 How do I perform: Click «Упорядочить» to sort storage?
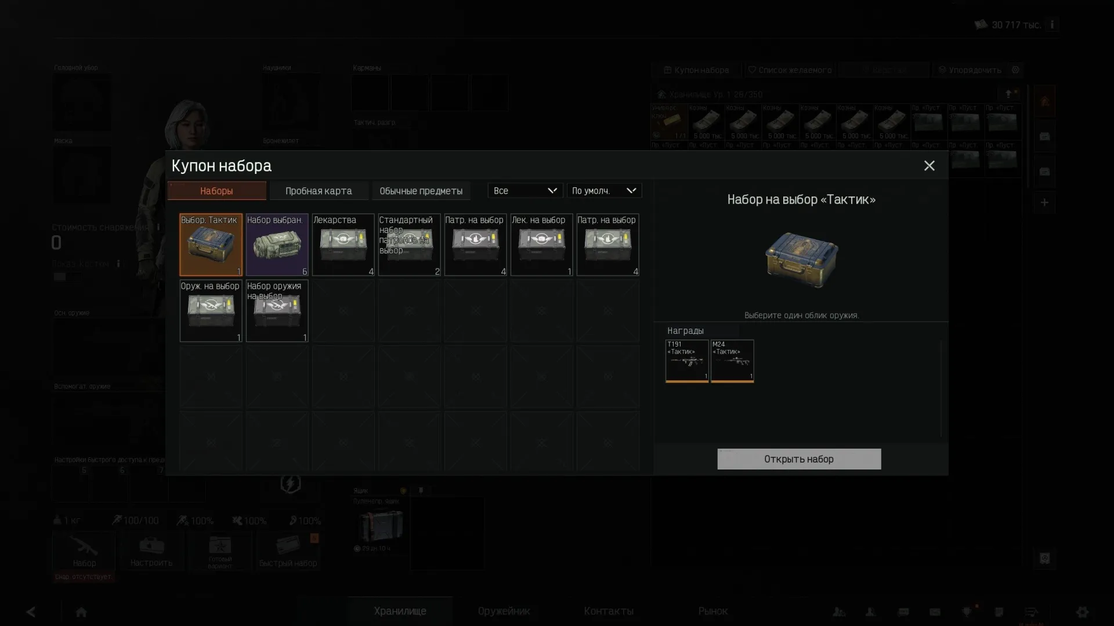tap(970, 70)
